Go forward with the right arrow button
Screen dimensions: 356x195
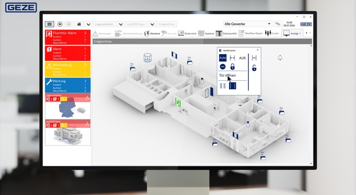pyautogui.click(x=69, y=24)
